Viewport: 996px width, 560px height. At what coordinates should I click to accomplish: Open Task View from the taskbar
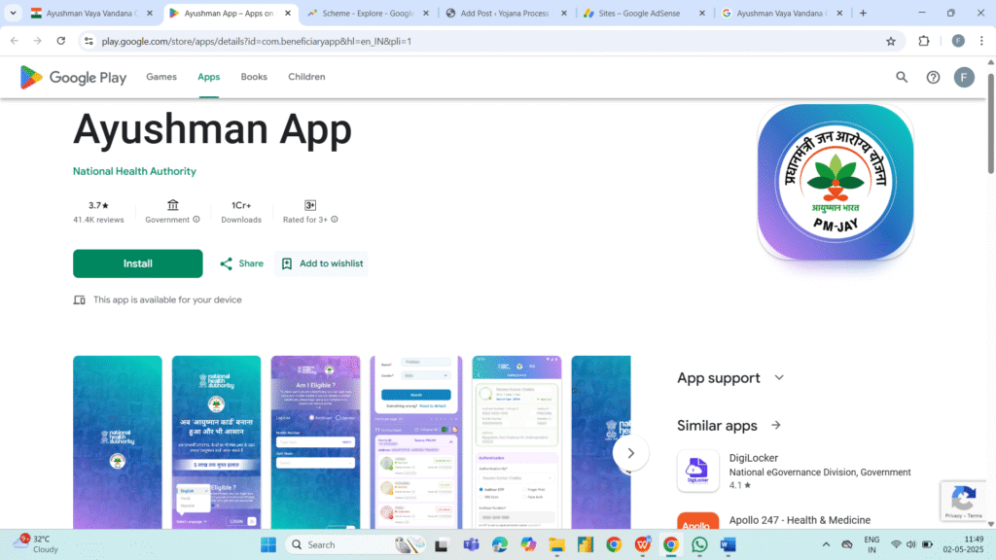pyautogui.click(x=442, y=544)
